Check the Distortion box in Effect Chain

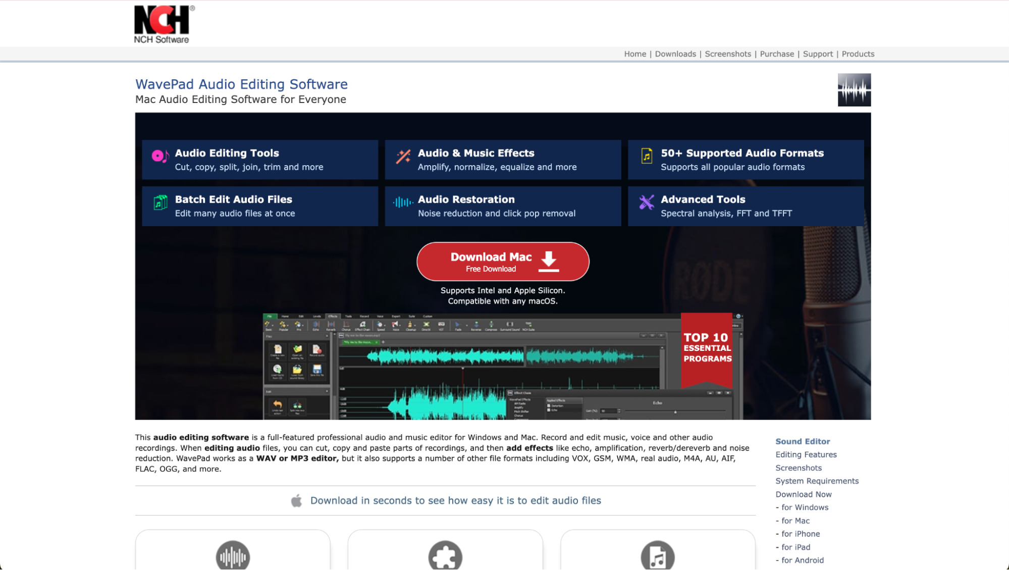[x=549, y=406]
